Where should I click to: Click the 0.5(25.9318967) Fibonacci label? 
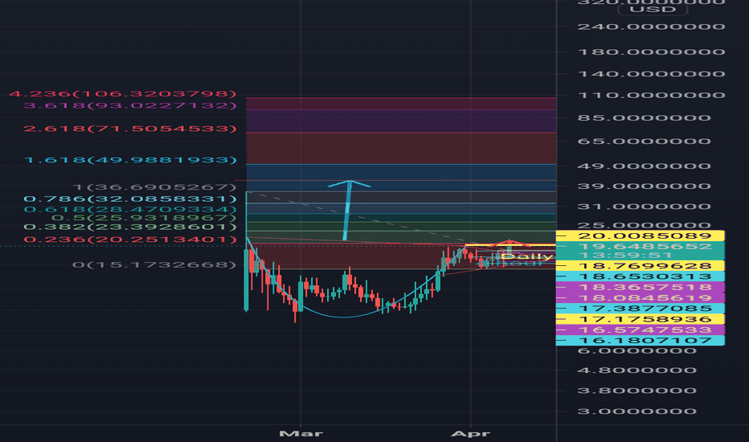[x=144, y=218]
